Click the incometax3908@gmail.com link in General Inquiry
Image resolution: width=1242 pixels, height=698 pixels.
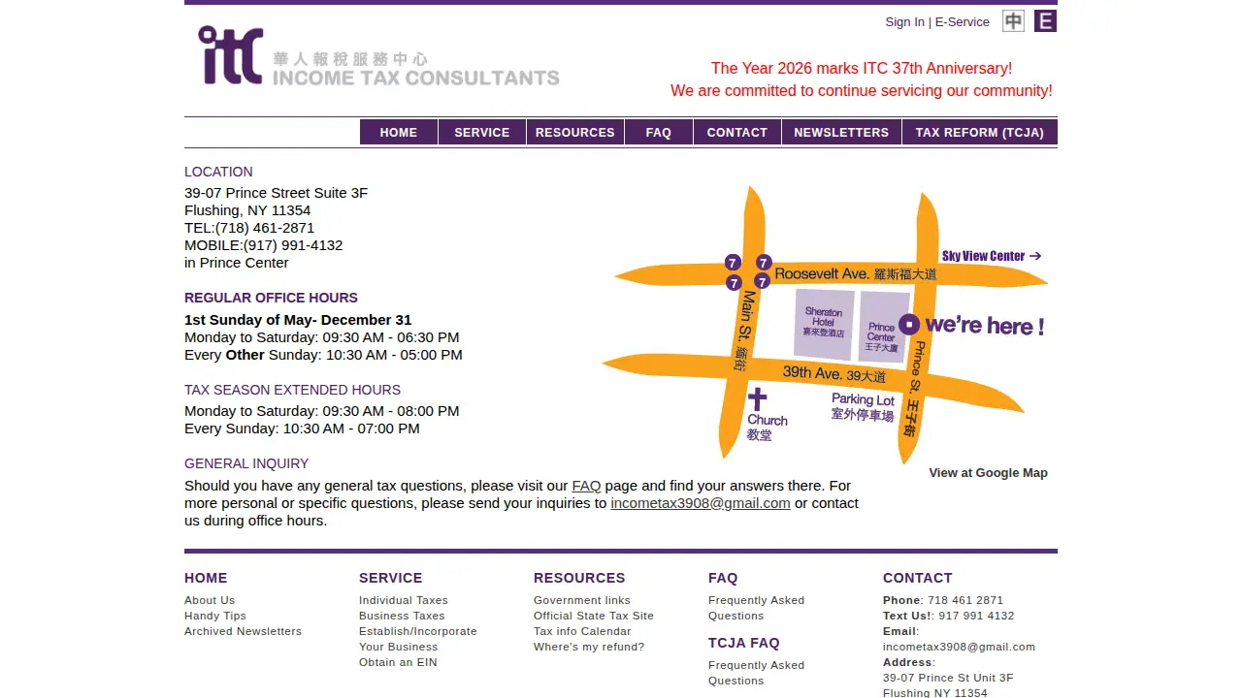click(701, 503)
